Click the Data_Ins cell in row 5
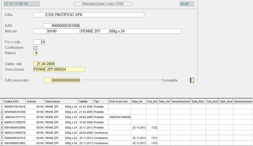 [x=138, y=128]
